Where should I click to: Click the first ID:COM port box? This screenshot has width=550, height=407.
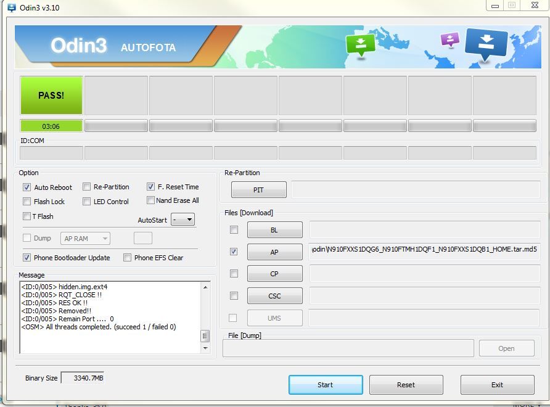click(52, 153)
